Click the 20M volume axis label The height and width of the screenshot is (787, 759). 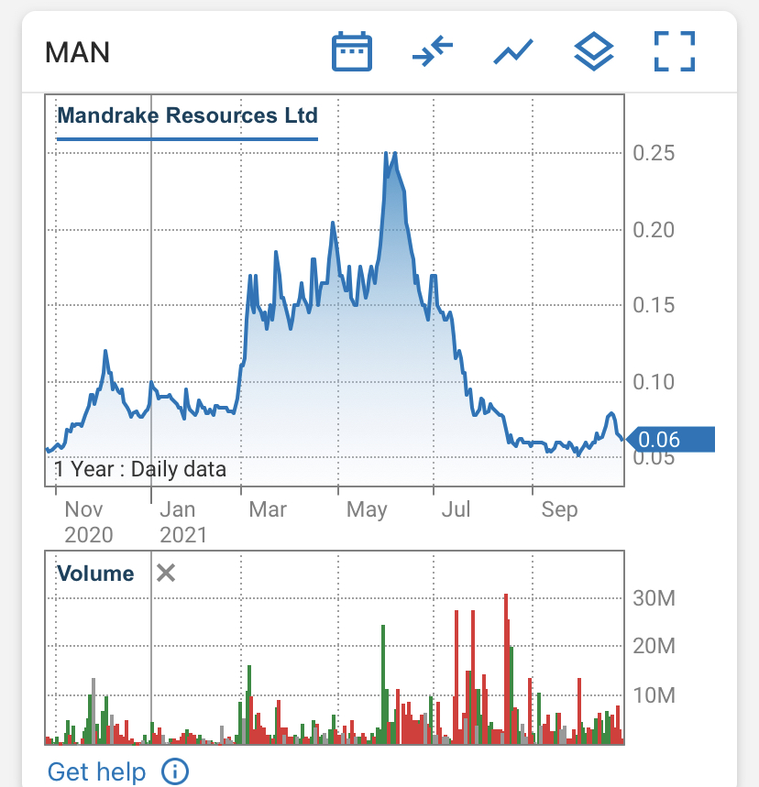pyautogui.click(x=654, y=646)
